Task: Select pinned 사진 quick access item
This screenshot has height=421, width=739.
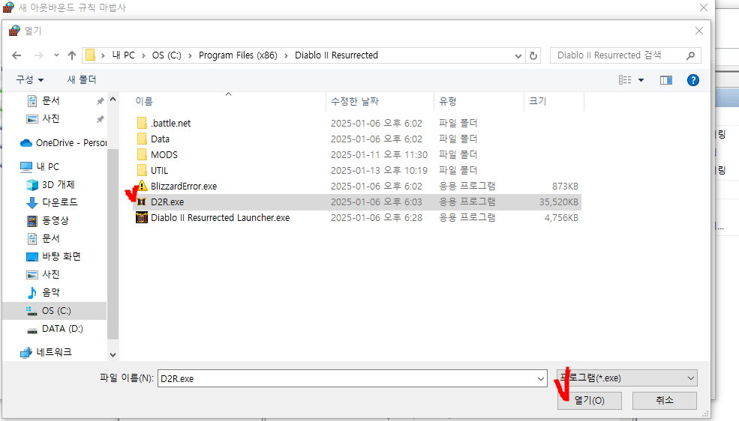Action: tap(50, 118)
